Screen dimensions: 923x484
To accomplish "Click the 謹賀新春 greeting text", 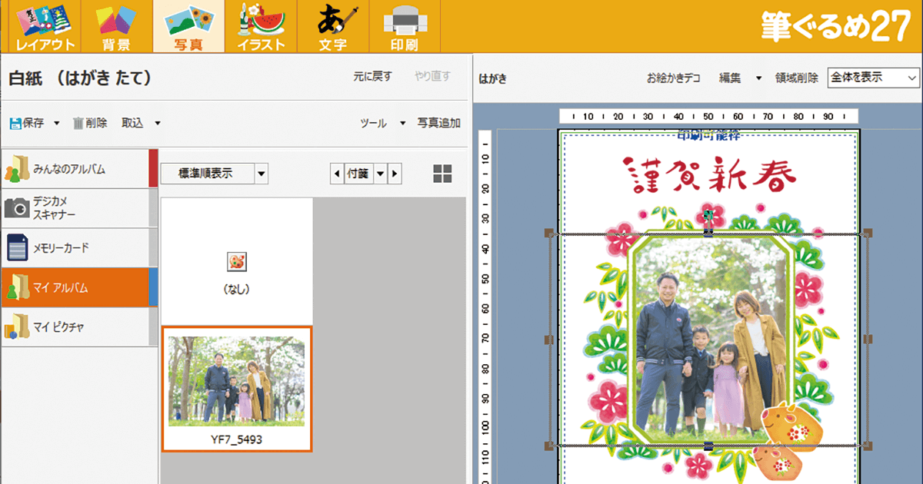I will click(708, 175).
